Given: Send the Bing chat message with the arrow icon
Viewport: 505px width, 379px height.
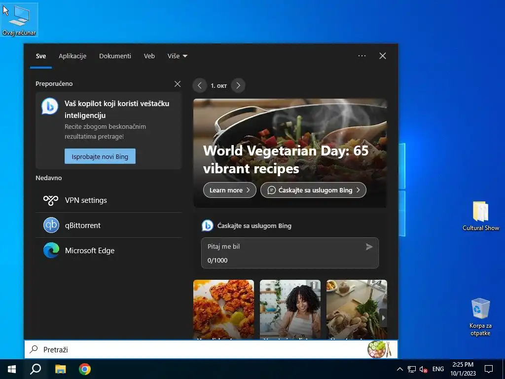Looking at the screenshot, I should (x=369, y=247).
